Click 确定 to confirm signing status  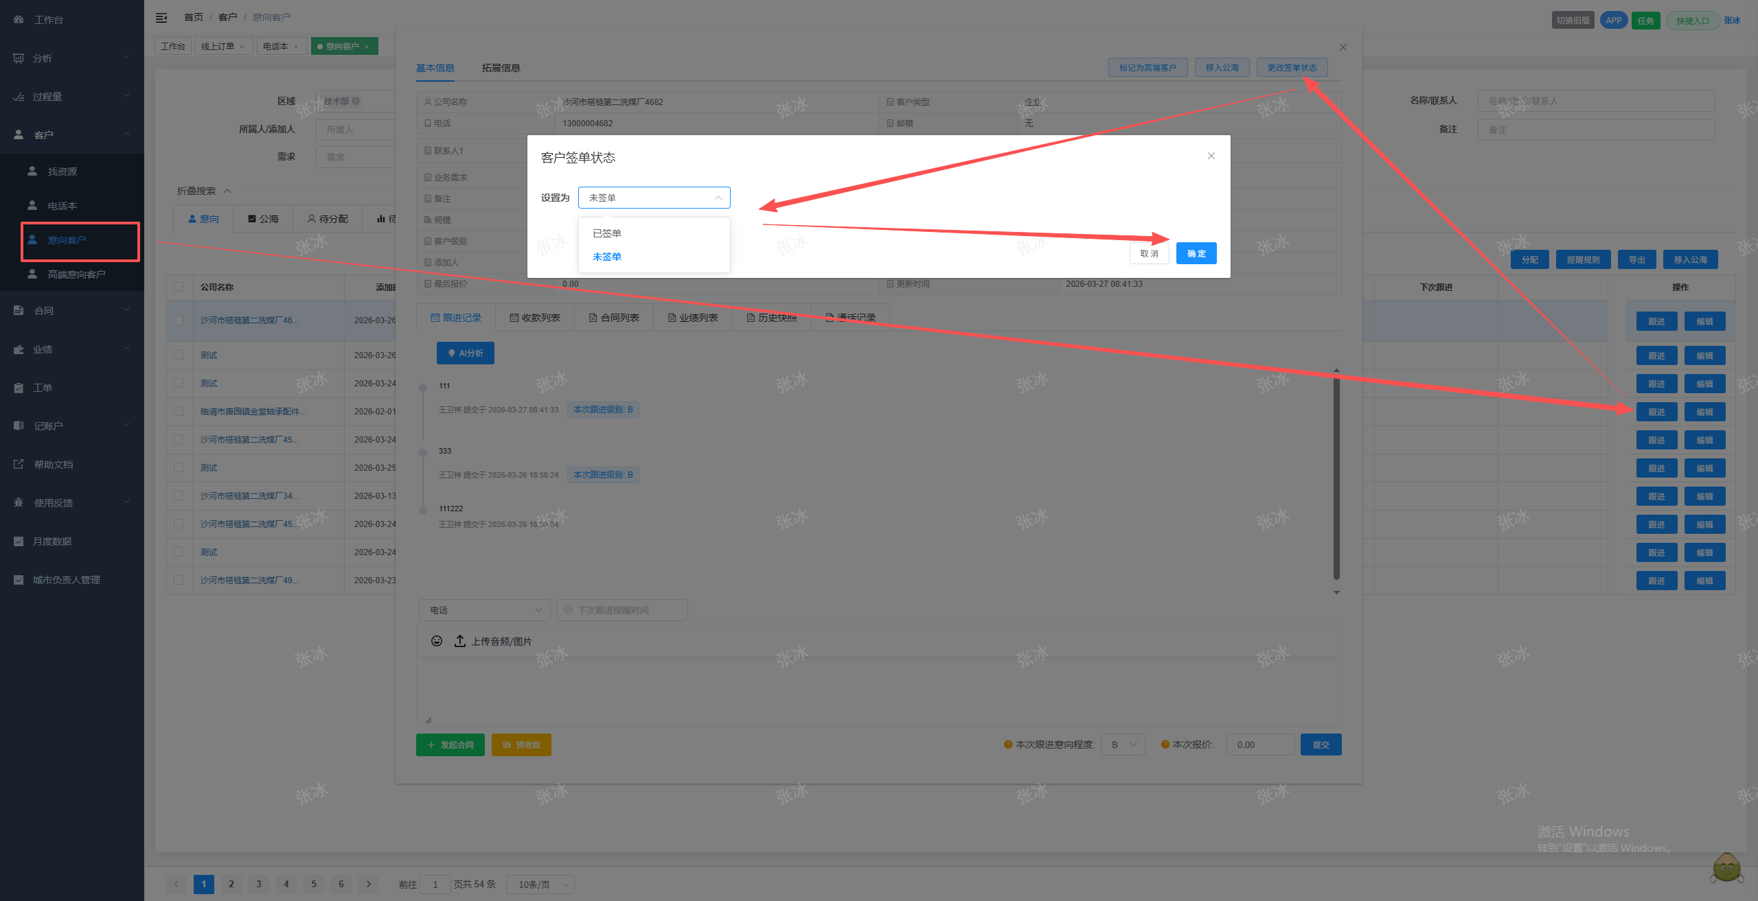[1196, 253]
